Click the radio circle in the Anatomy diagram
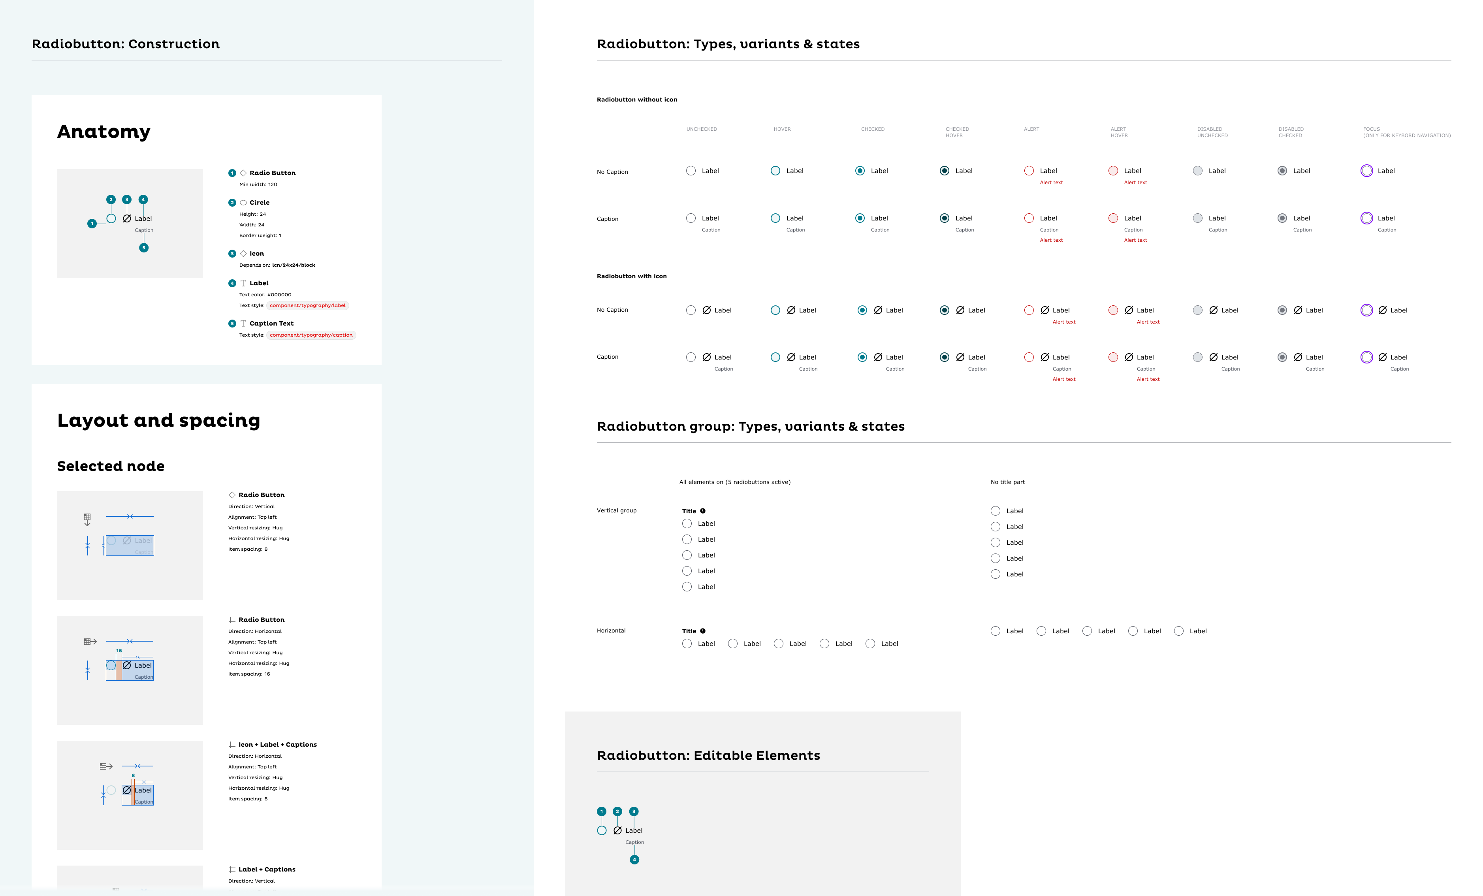Screen dimensions: 1483x896 (111, 219)
